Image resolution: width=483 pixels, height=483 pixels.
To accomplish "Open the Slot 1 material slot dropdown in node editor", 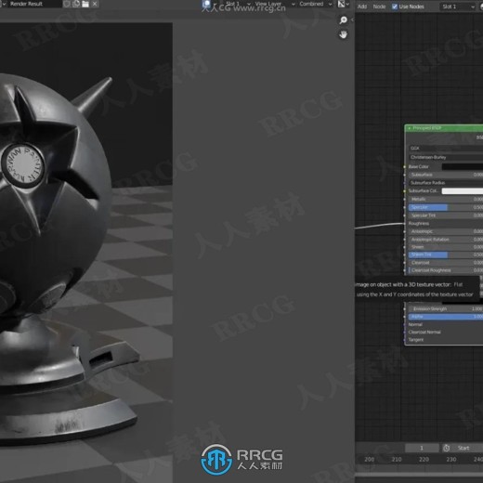I will (x=458, y=7).
